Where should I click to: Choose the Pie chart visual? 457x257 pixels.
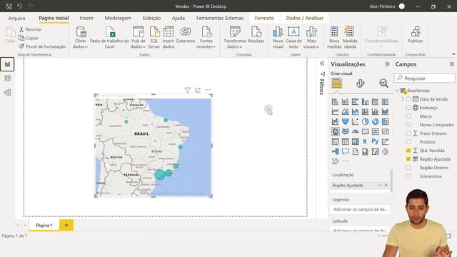[x=365, y=122]
